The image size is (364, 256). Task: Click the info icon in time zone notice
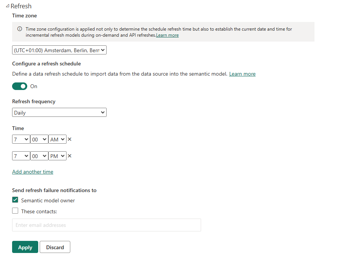click(20, 29)
